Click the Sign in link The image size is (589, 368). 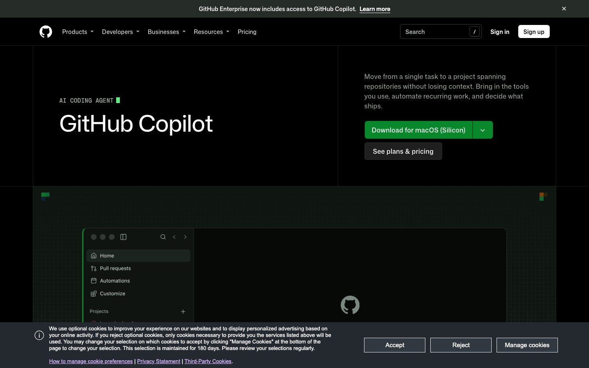500,31
